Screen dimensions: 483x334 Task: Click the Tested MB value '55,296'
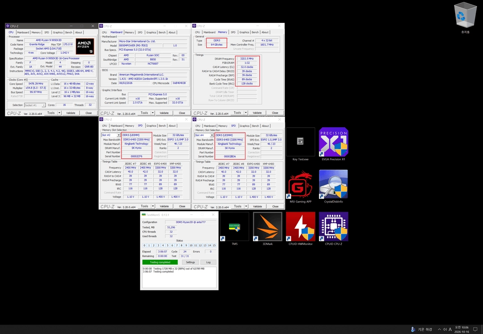click(x=171, y=227)
